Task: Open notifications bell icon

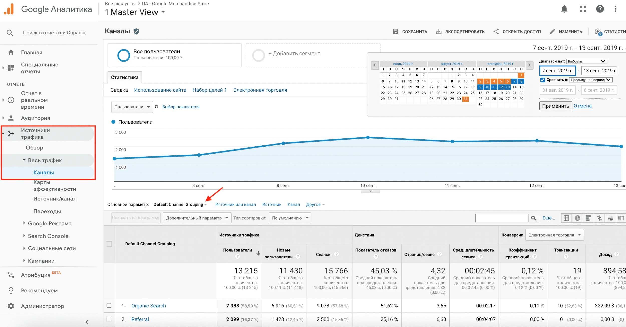Action: point(564,9)
